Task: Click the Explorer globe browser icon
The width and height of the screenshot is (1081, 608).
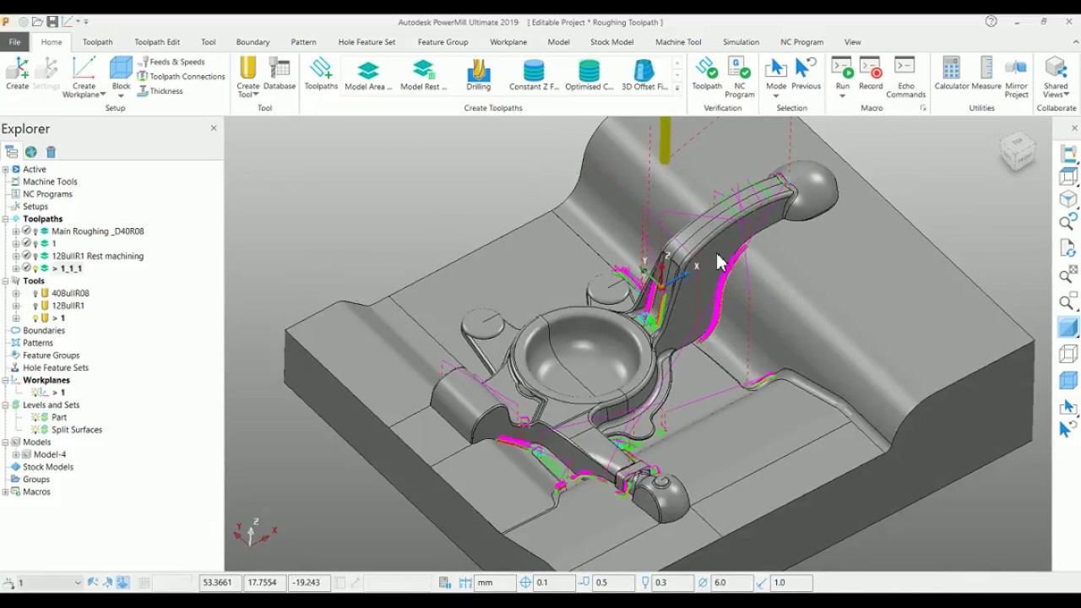Action: (x=30, y=152)
